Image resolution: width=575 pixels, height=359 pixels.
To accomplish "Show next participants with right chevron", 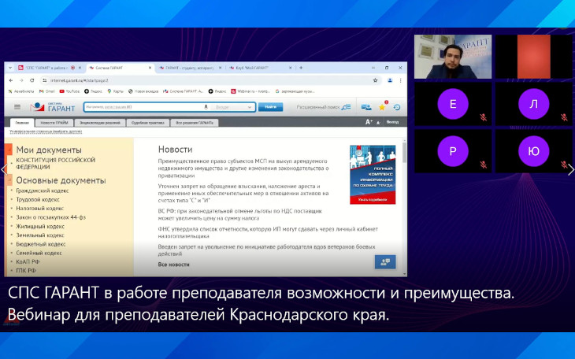I will pos(570,168).
